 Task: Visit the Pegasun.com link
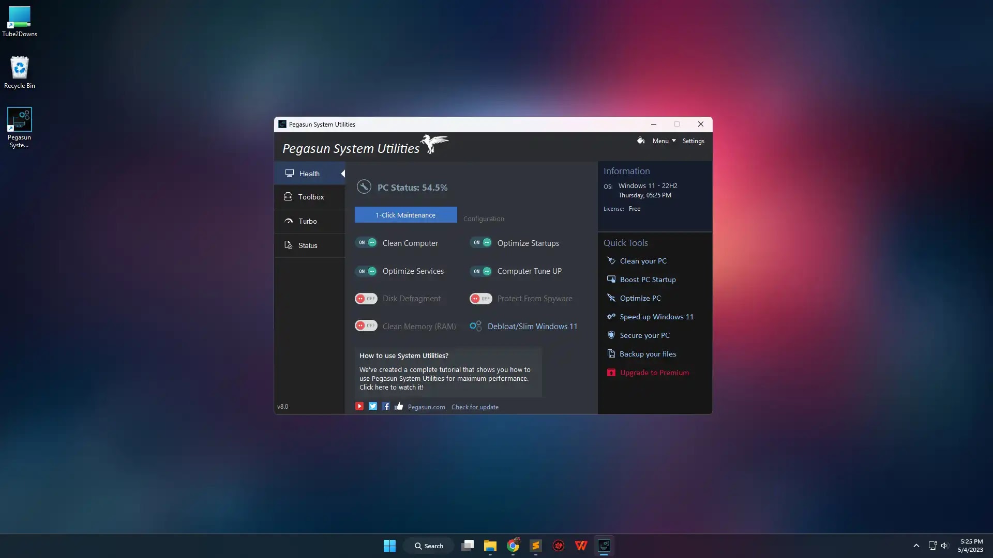pos(426,407)
